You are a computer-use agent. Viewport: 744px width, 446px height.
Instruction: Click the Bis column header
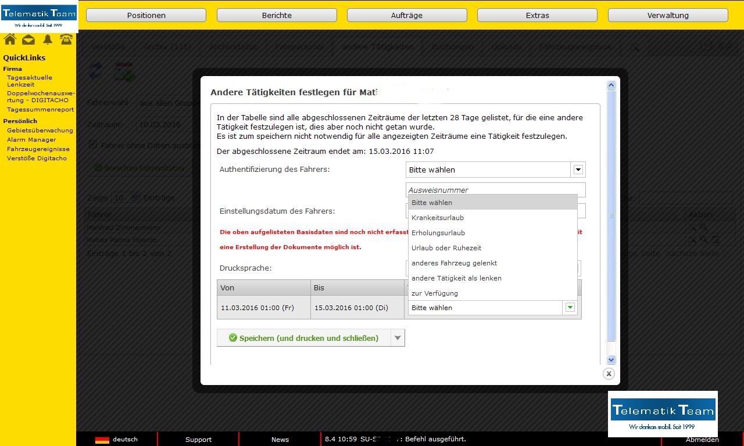tap(357, 287)
